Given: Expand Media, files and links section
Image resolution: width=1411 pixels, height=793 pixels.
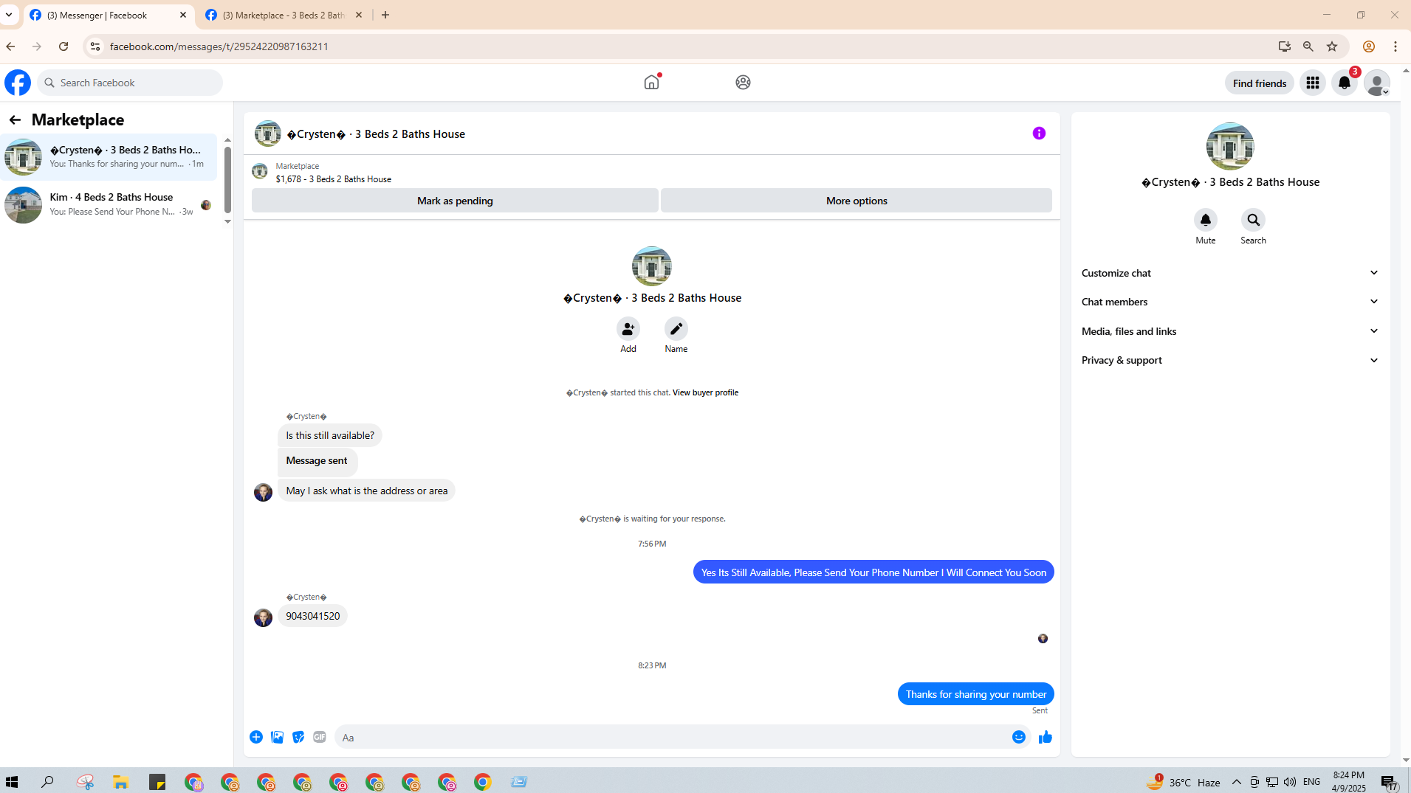Looking at the screenshot, I should (x=1230, y=331).
